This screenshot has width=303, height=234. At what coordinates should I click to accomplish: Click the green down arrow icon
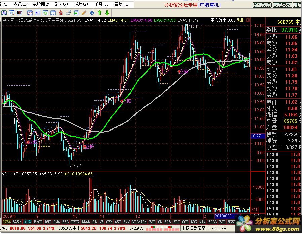tap(107, 13)
